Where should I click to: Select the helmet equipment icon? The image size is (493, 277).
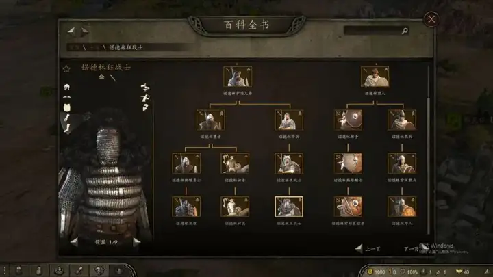coord(66,88)
